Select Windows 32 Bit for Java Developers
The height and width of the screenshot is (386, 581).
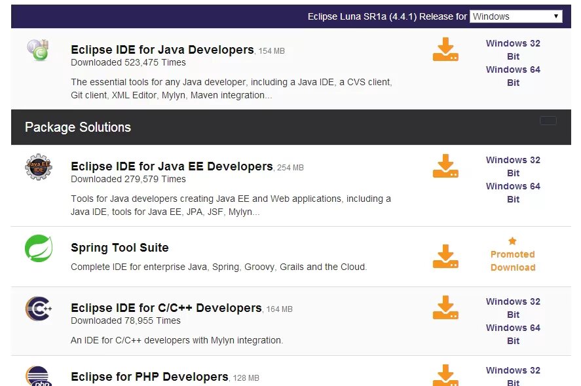tap(513, 50)
